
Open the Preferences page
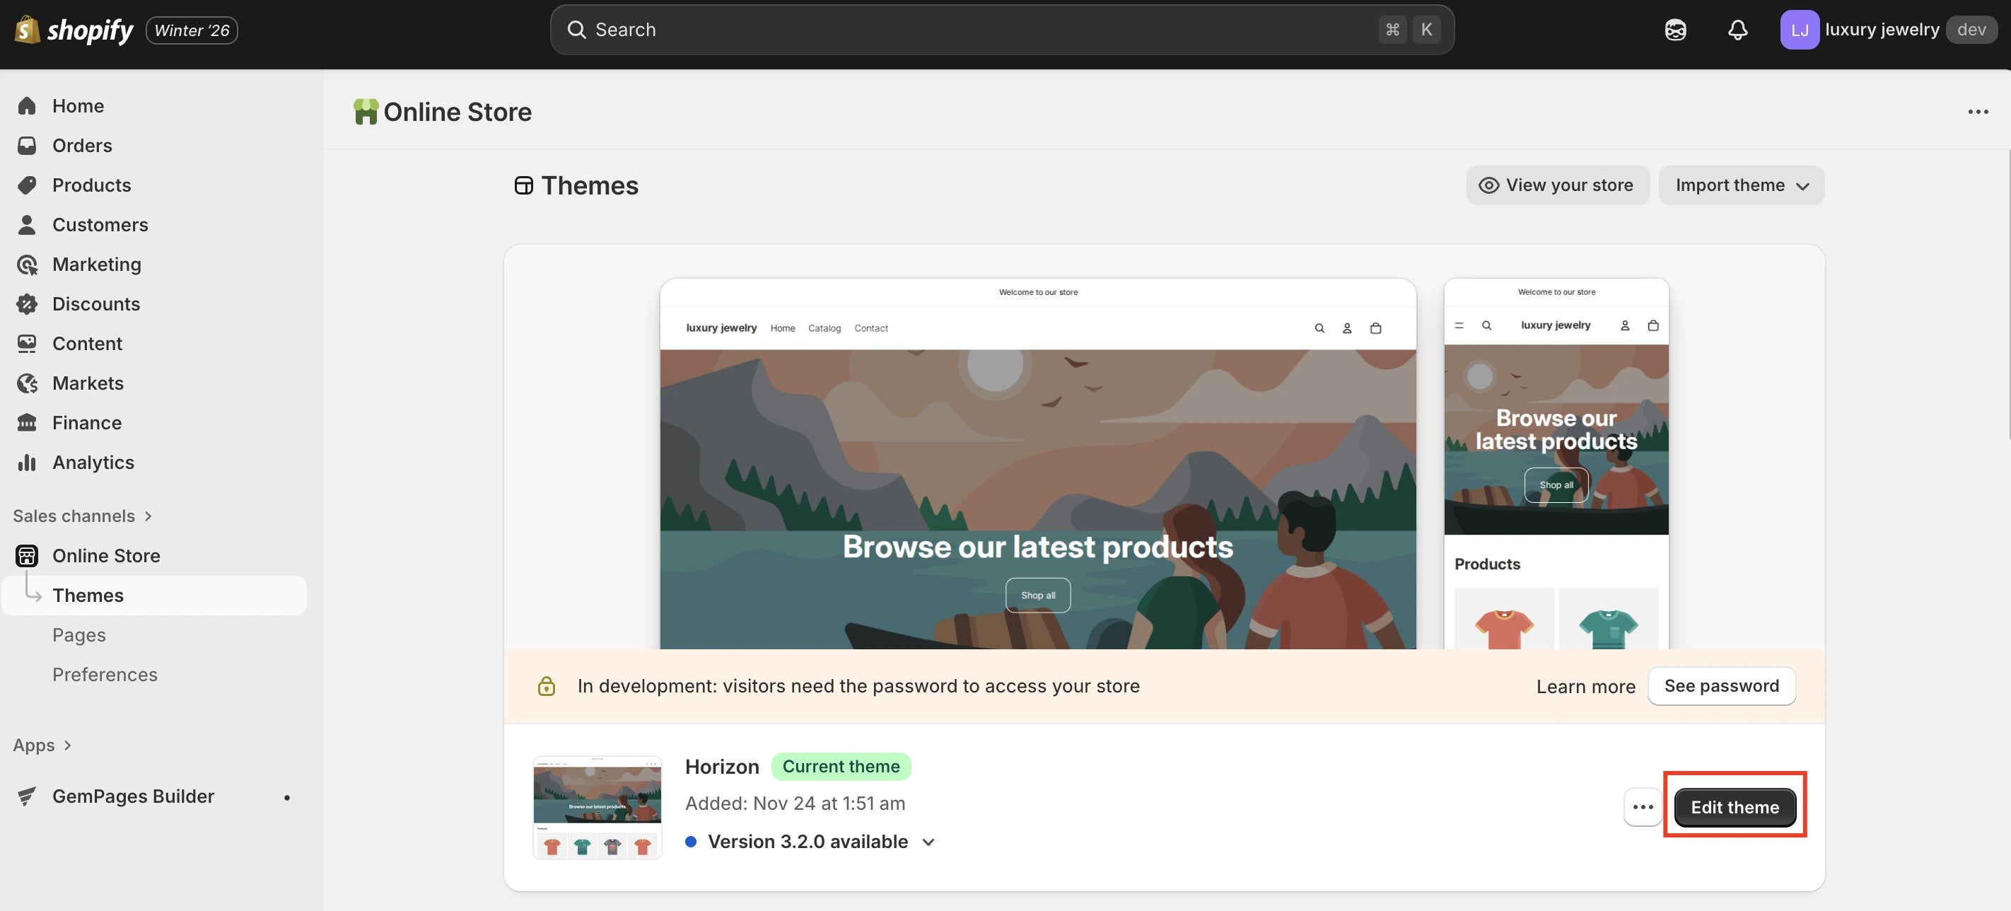(x=105, y=673)
